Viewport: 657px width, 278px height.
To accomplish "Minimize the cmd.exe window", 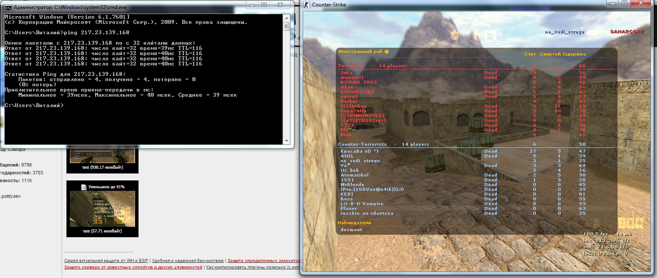I will [253, 5].
